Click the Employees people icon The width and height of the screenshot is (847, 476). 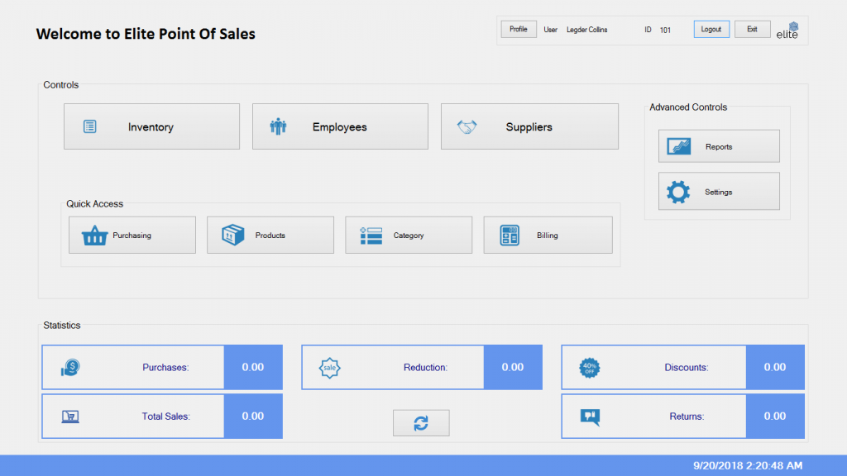(278, 126)
